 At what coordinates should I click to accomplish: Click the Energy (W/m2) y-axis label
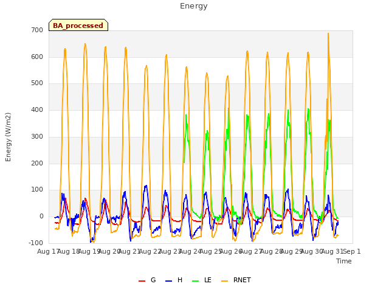click(8, 137)
